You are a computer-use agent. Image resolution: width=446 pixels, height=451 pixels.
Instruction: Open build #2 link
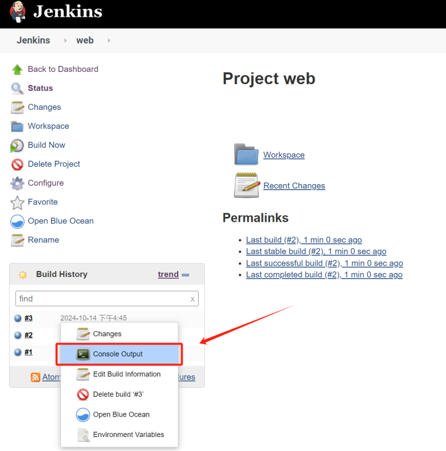pyautogui.click(x=28, y=335)
